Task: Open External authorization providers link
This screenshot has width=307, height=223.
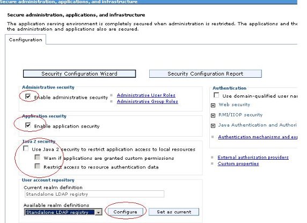Action: (253, 157)
